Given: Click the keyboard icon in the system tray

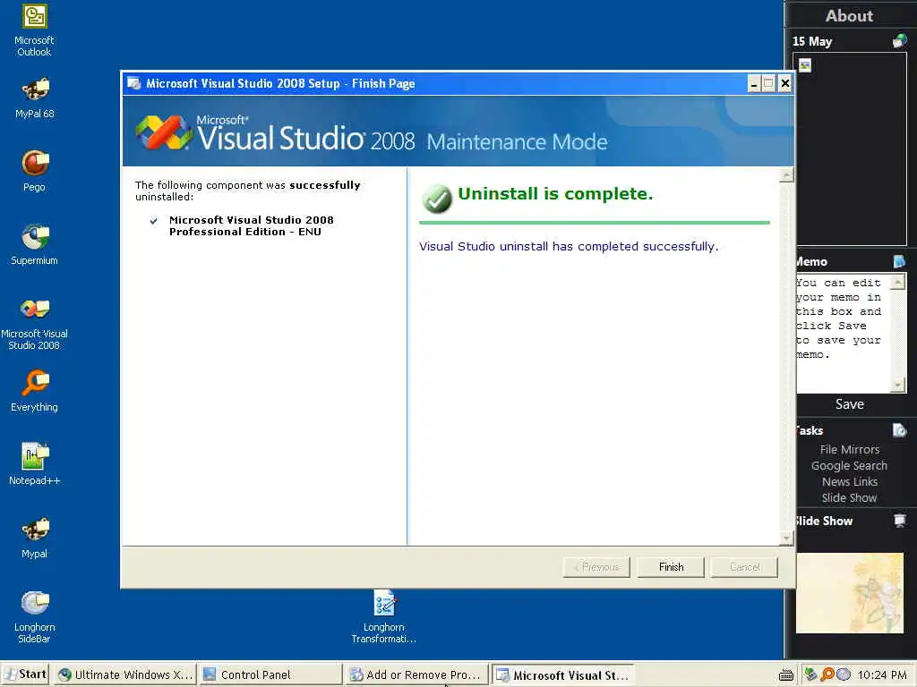Looking at the screenshot, I should tap(786, 675).
